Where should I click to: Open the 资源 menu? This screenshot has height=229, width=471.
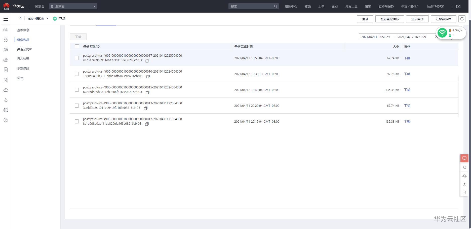tap(308, 6)
